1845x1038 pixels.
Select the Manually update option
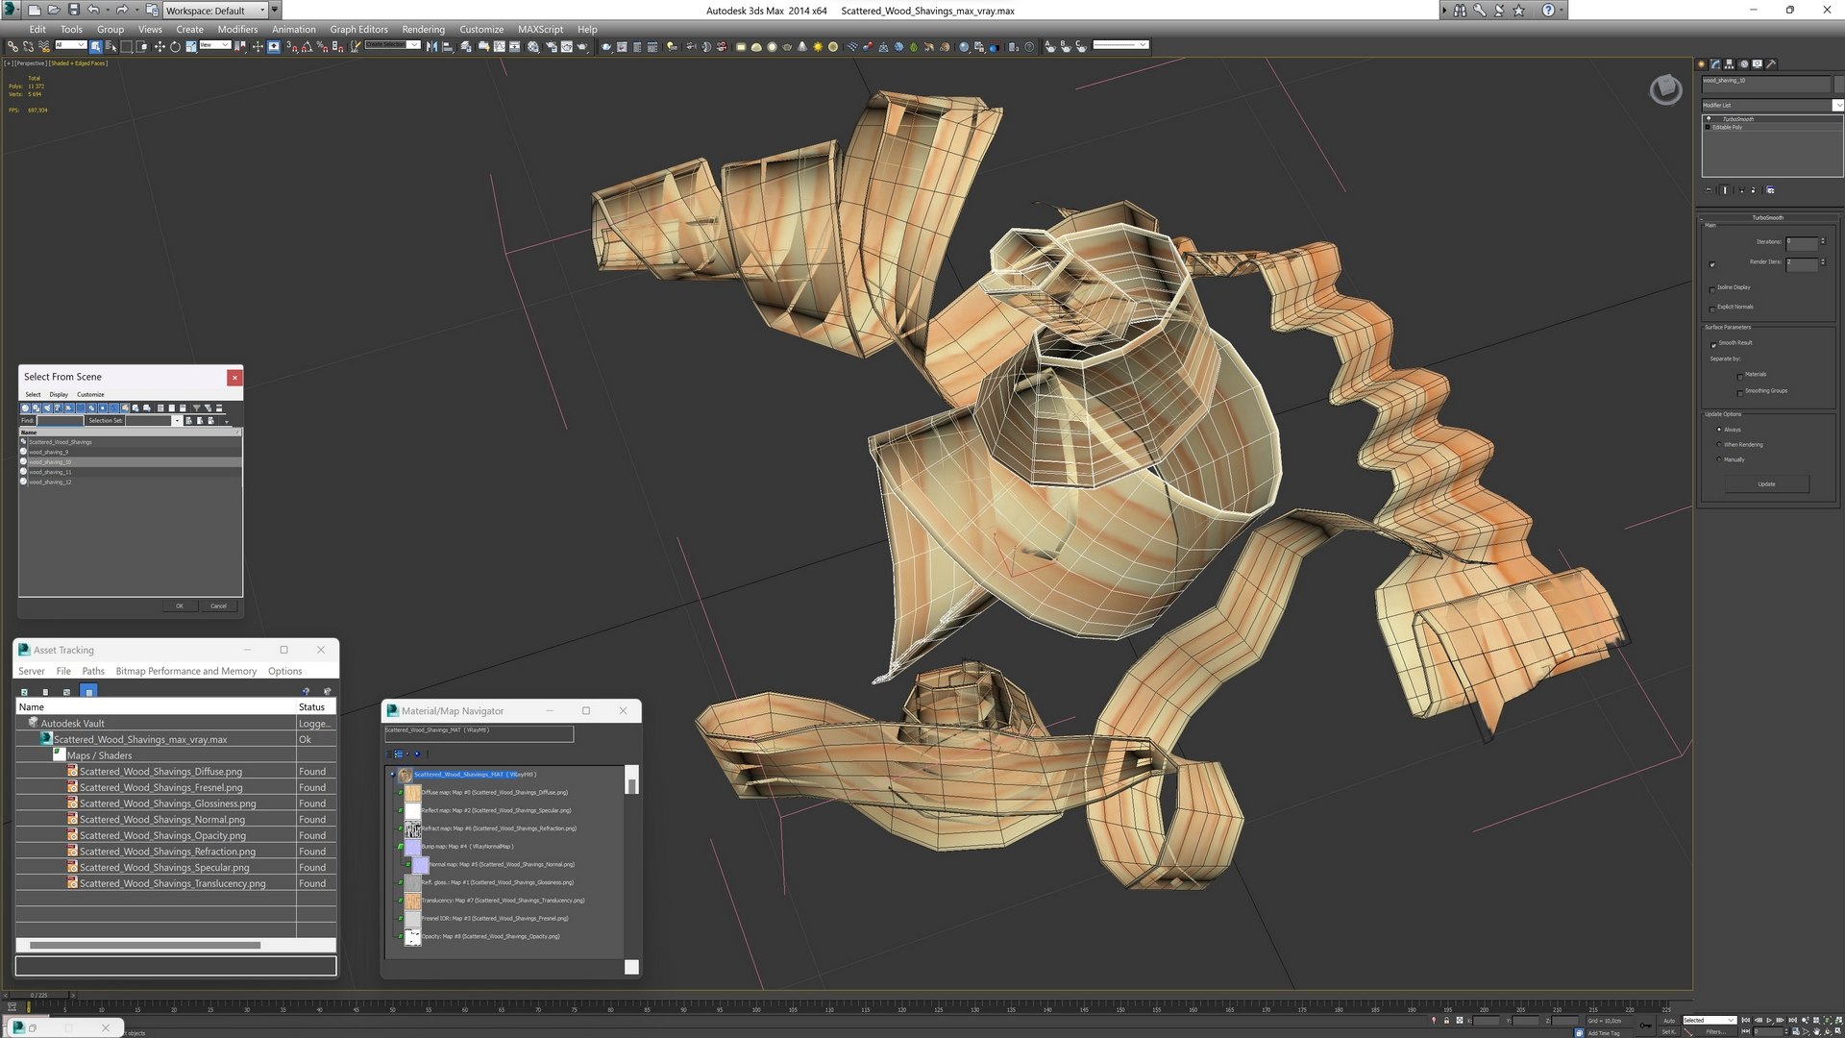point(1719,459)
